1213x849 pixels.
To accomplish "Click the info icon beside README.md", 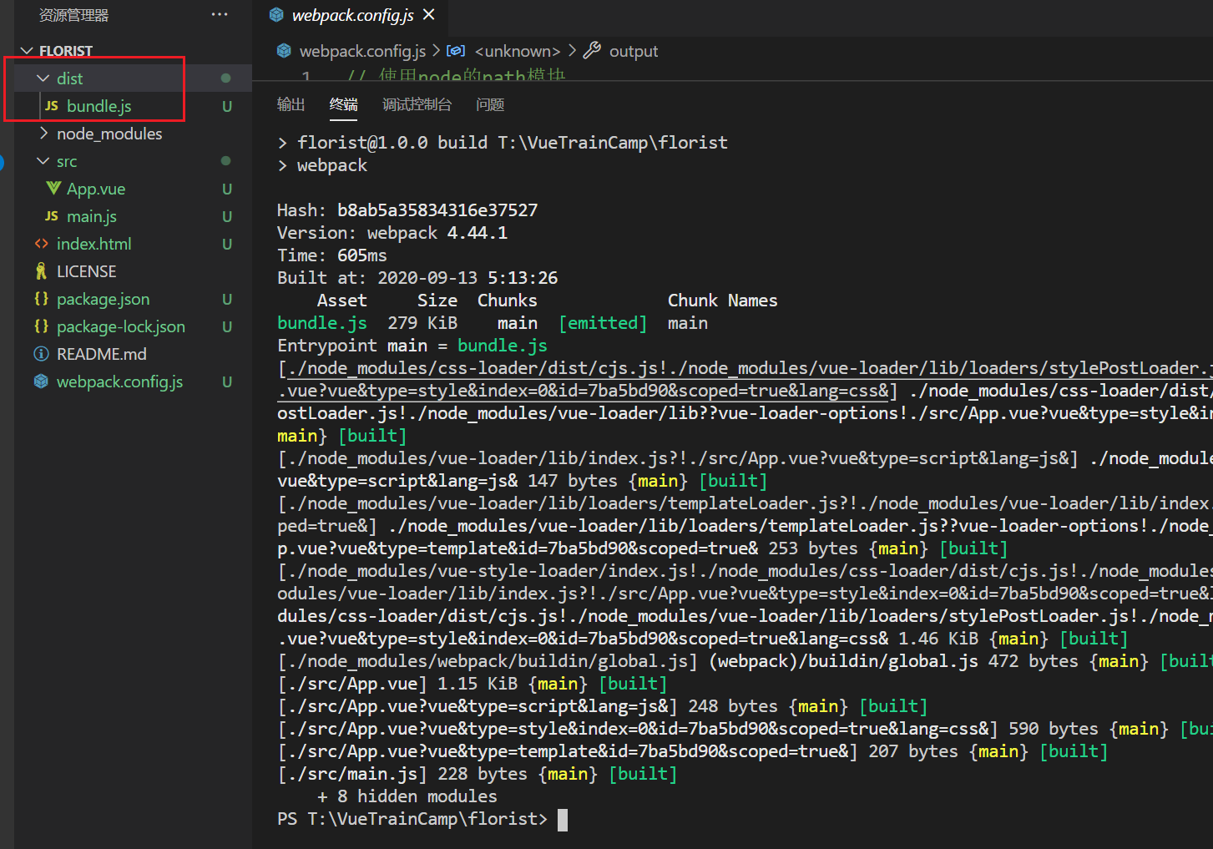I will tap(41, 354).
